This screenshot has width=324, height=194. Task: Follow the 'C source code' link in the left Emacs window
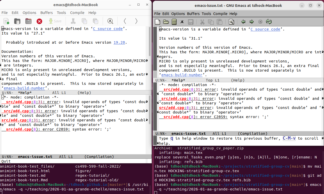coord(108,29)
